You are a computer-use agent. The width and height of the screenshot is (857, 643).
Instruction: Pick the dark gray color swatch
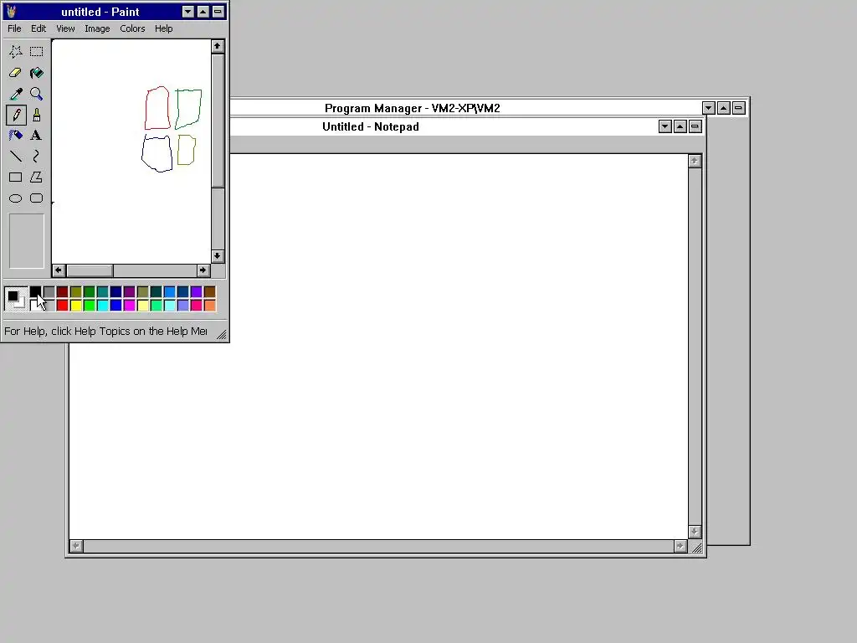point(49,292)
